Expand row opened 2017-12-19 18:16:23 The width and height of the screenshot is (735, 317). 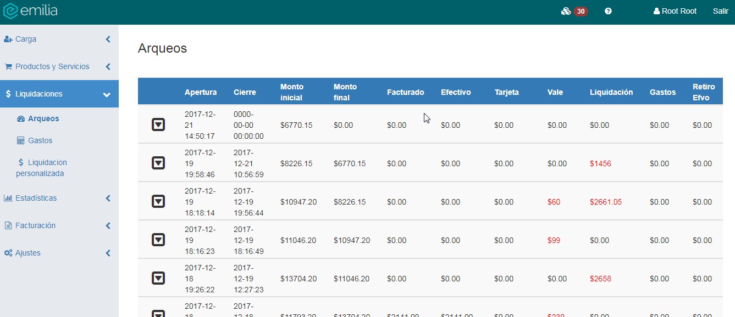click(158, 240)
